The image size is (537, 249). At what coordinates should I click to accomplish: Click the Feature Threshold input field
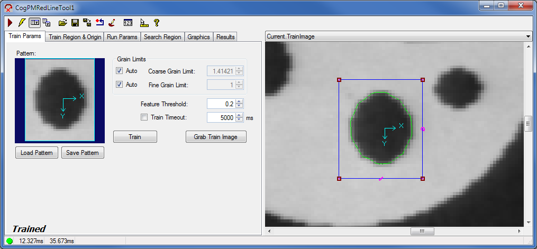click(221, 104)
